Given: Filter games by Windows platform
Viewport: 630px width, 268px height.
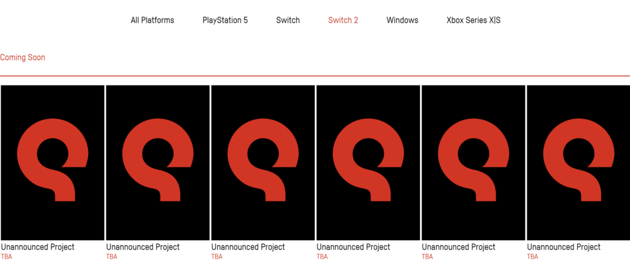Looking at the screenshot, I should [402, 20].
